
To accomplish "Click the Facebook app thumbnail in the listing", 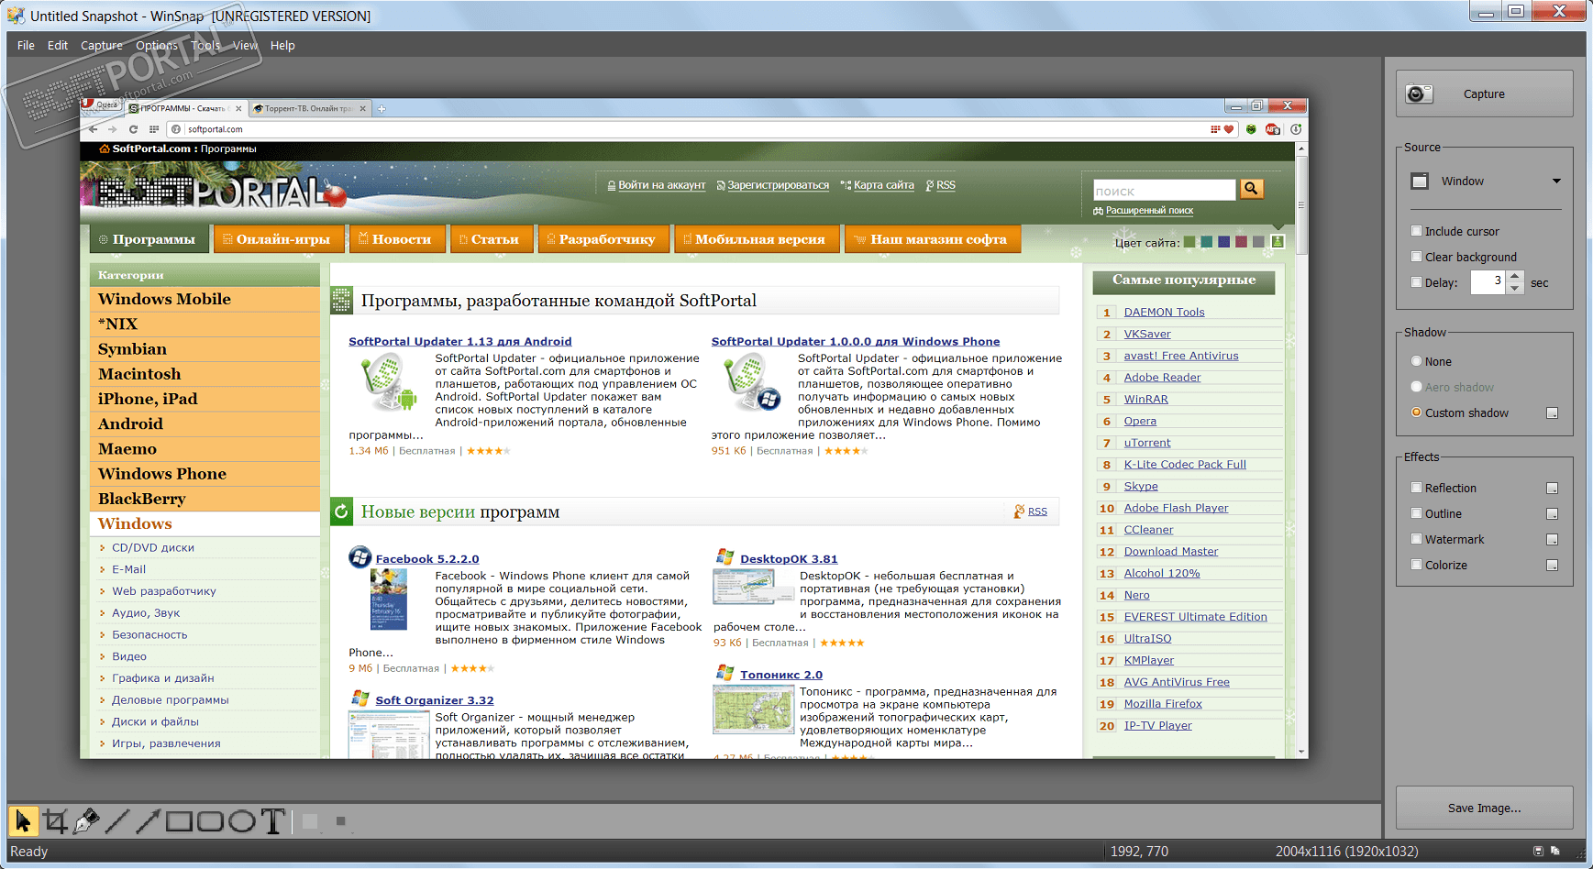I will (x=389, y=599).
